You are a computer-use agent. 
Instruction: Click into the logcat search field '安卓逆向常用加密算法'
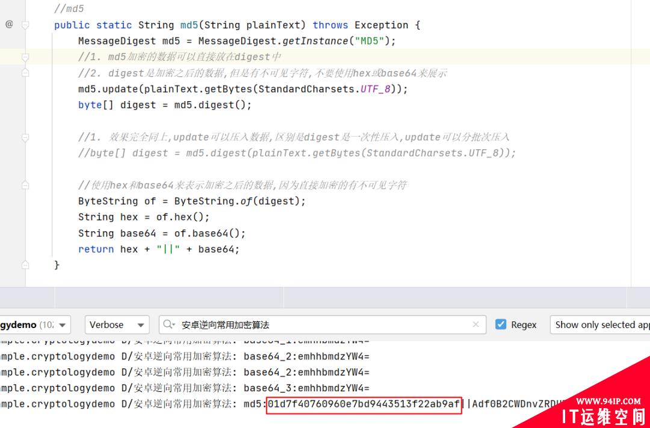(x=323, y=324)
